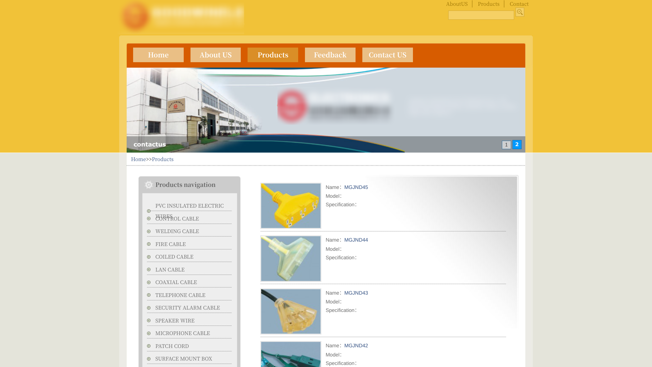Open the Feedback menu button
This screenshot has width=652, height=367.
click(330, 55)
